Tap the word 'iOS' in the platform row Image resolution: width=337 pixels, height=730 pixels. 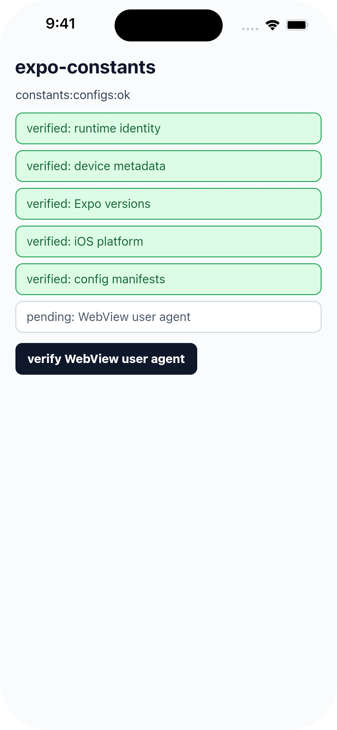[84, 242]
